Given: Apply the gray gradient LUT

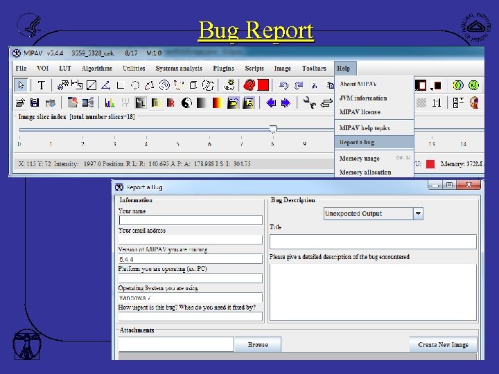Looking at the screenshot, I should pyautogui.click(x=202, y=103).
